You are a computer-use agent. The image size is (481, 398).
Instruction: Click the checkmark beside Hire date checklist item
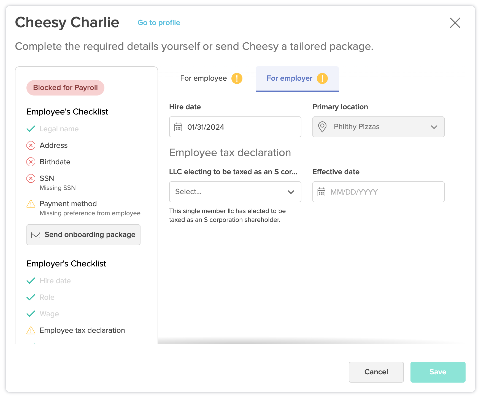click(x=31, y=281)
